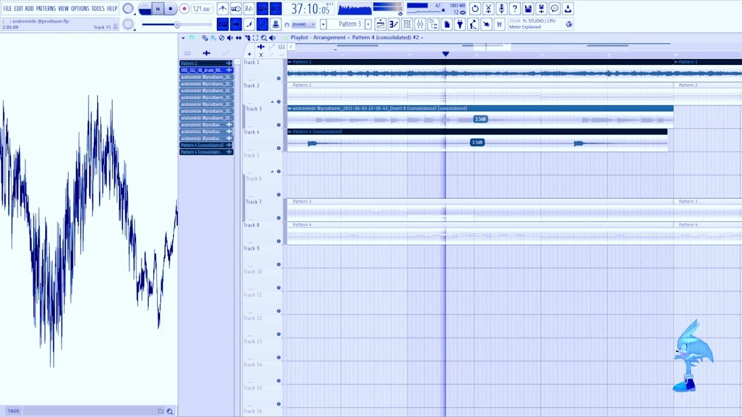This screenshot has height=417, width=742.
Task: Open the FILE menu
Action: pos(8,9)
